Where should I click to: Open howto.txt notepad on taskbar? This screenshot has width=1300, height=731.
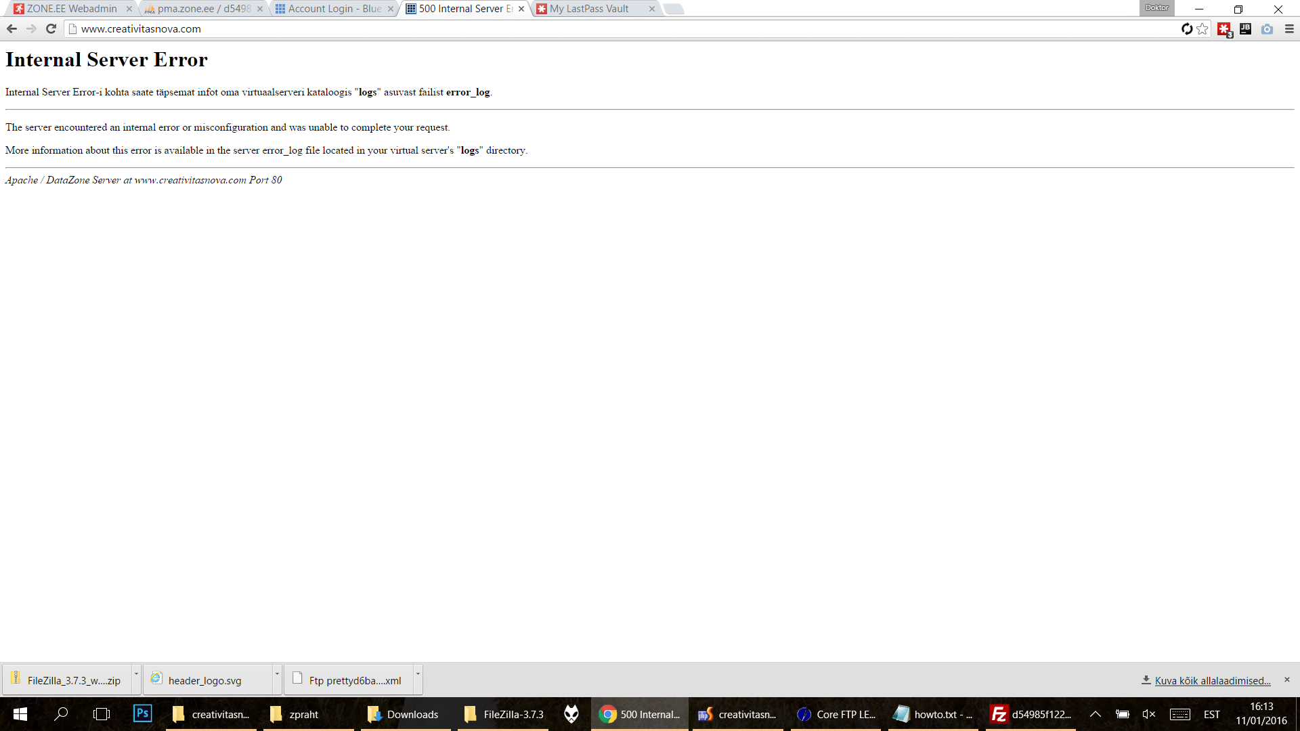(x=933, y=714)
